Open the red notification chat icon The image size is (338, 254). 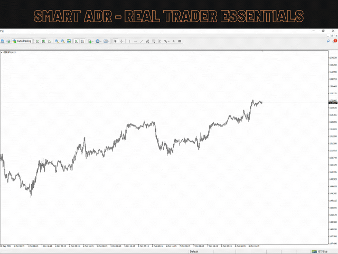(335, 41)
